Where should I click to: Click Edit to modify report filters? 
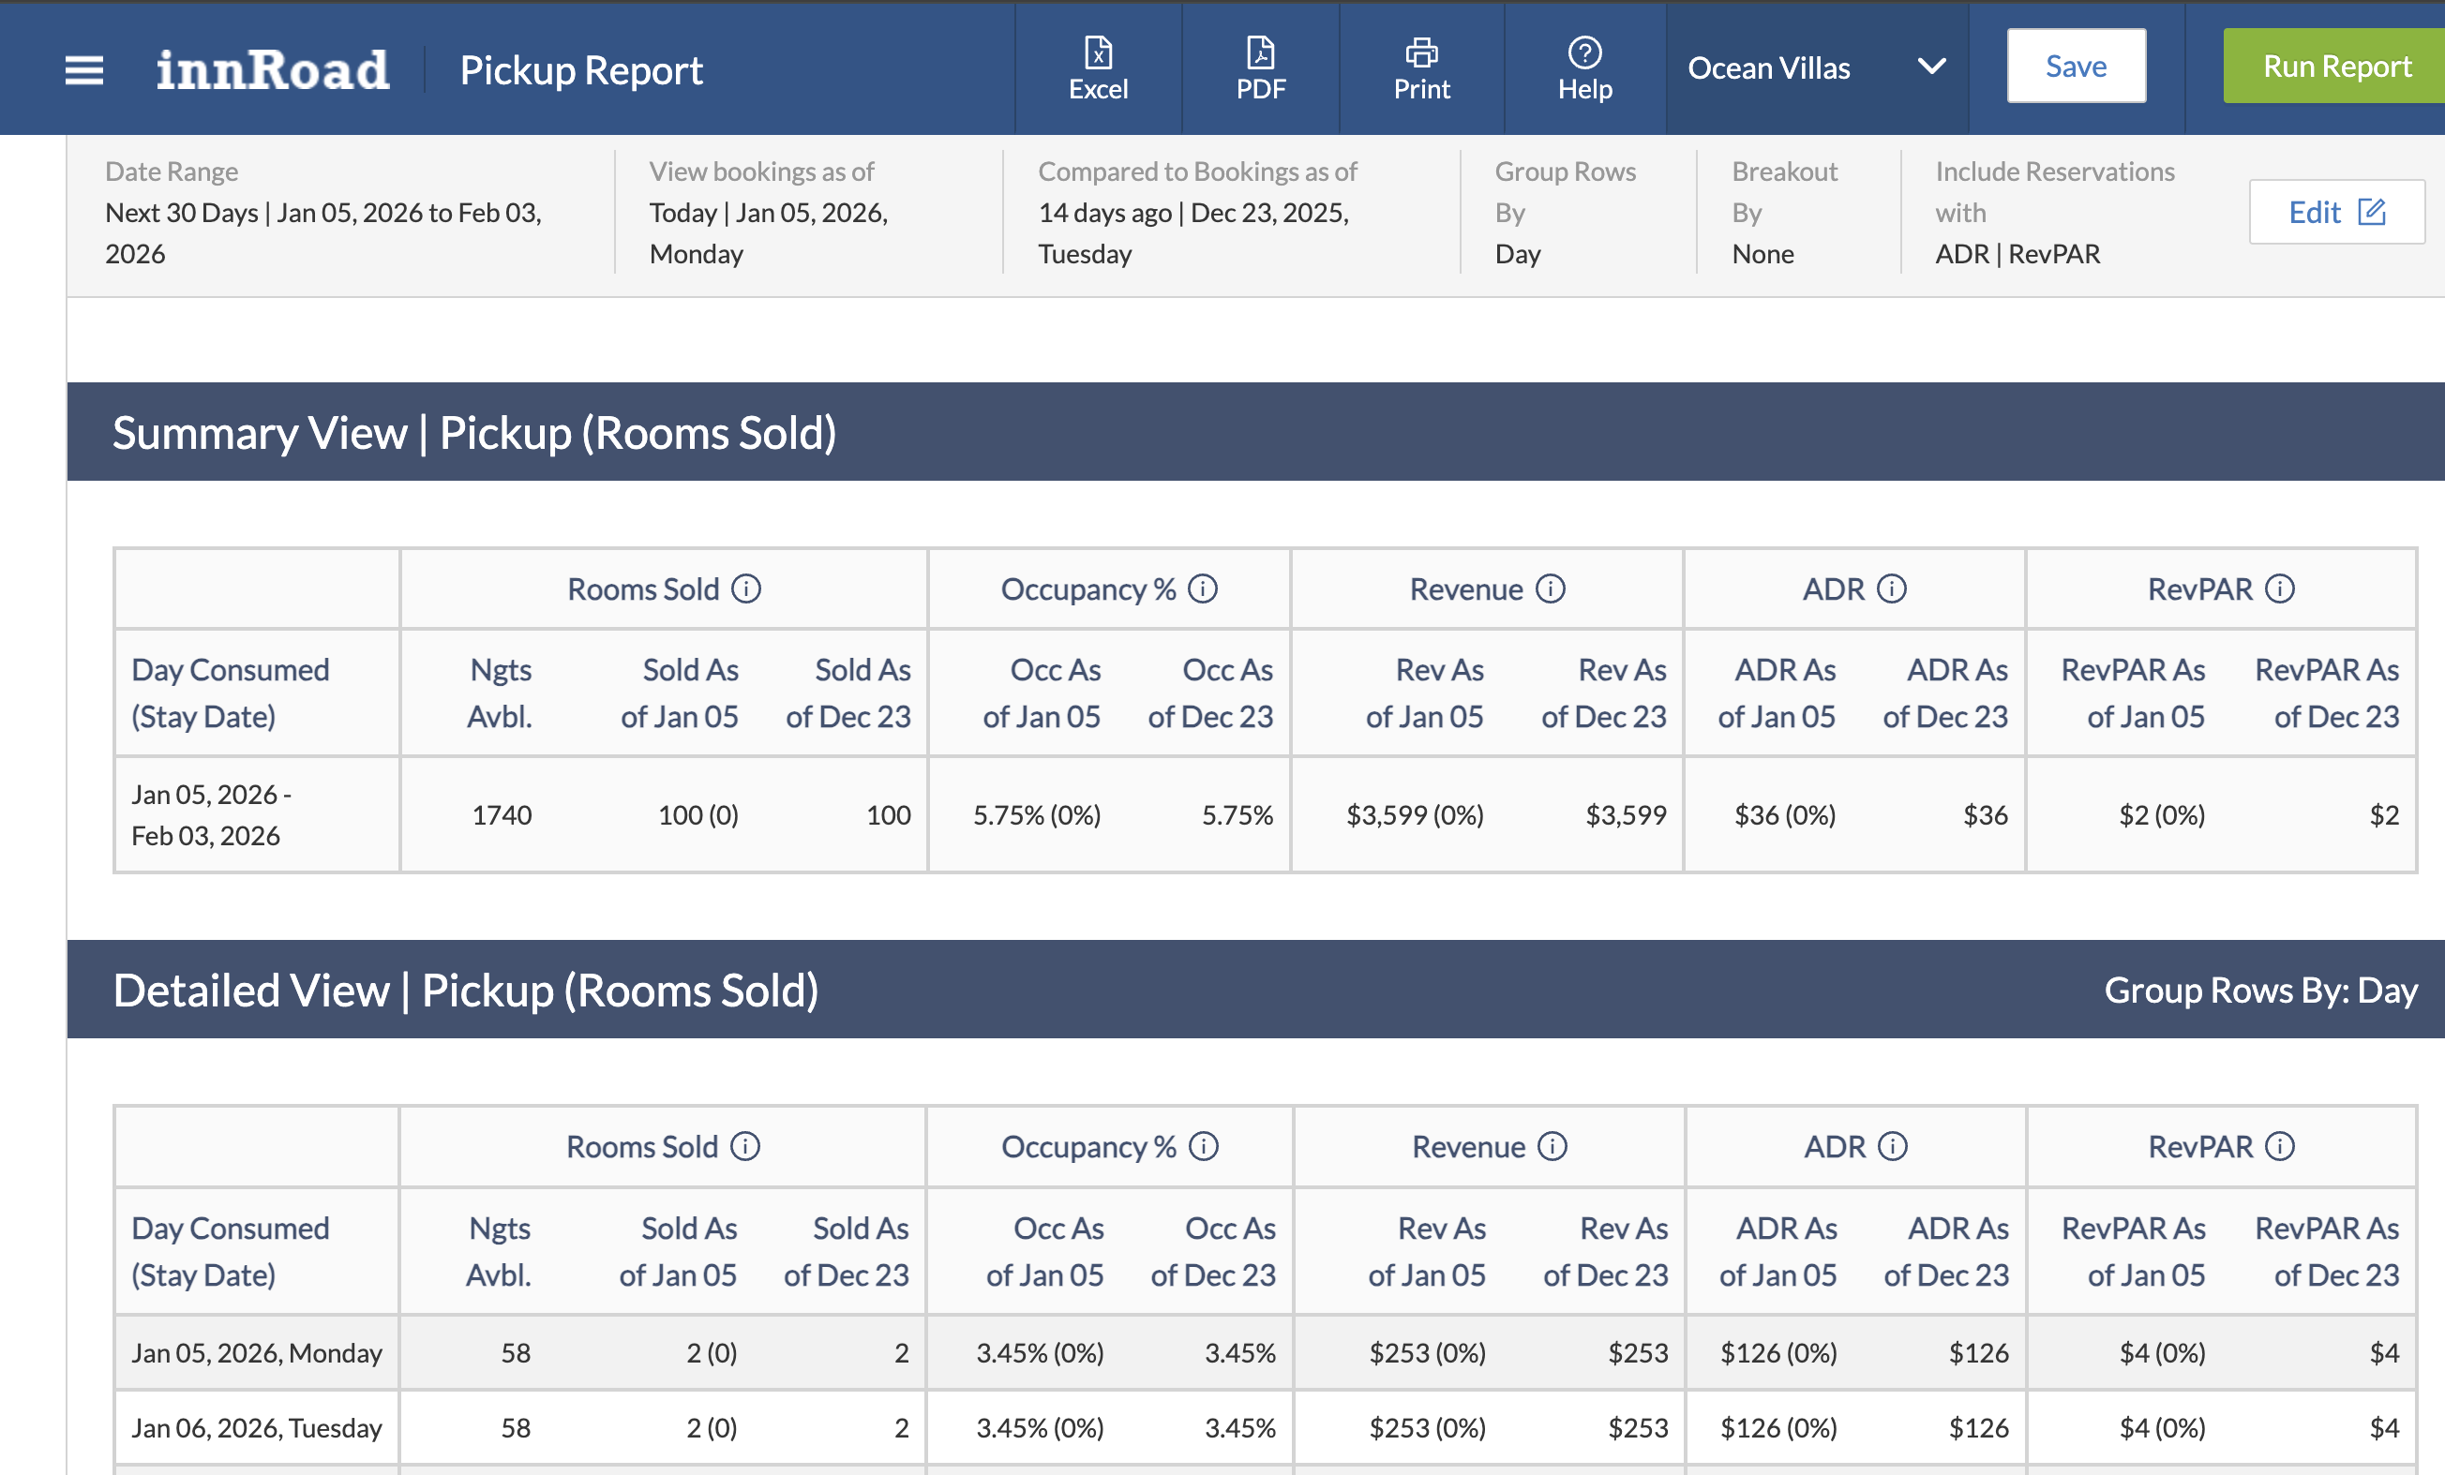[x=2336, y=211]
